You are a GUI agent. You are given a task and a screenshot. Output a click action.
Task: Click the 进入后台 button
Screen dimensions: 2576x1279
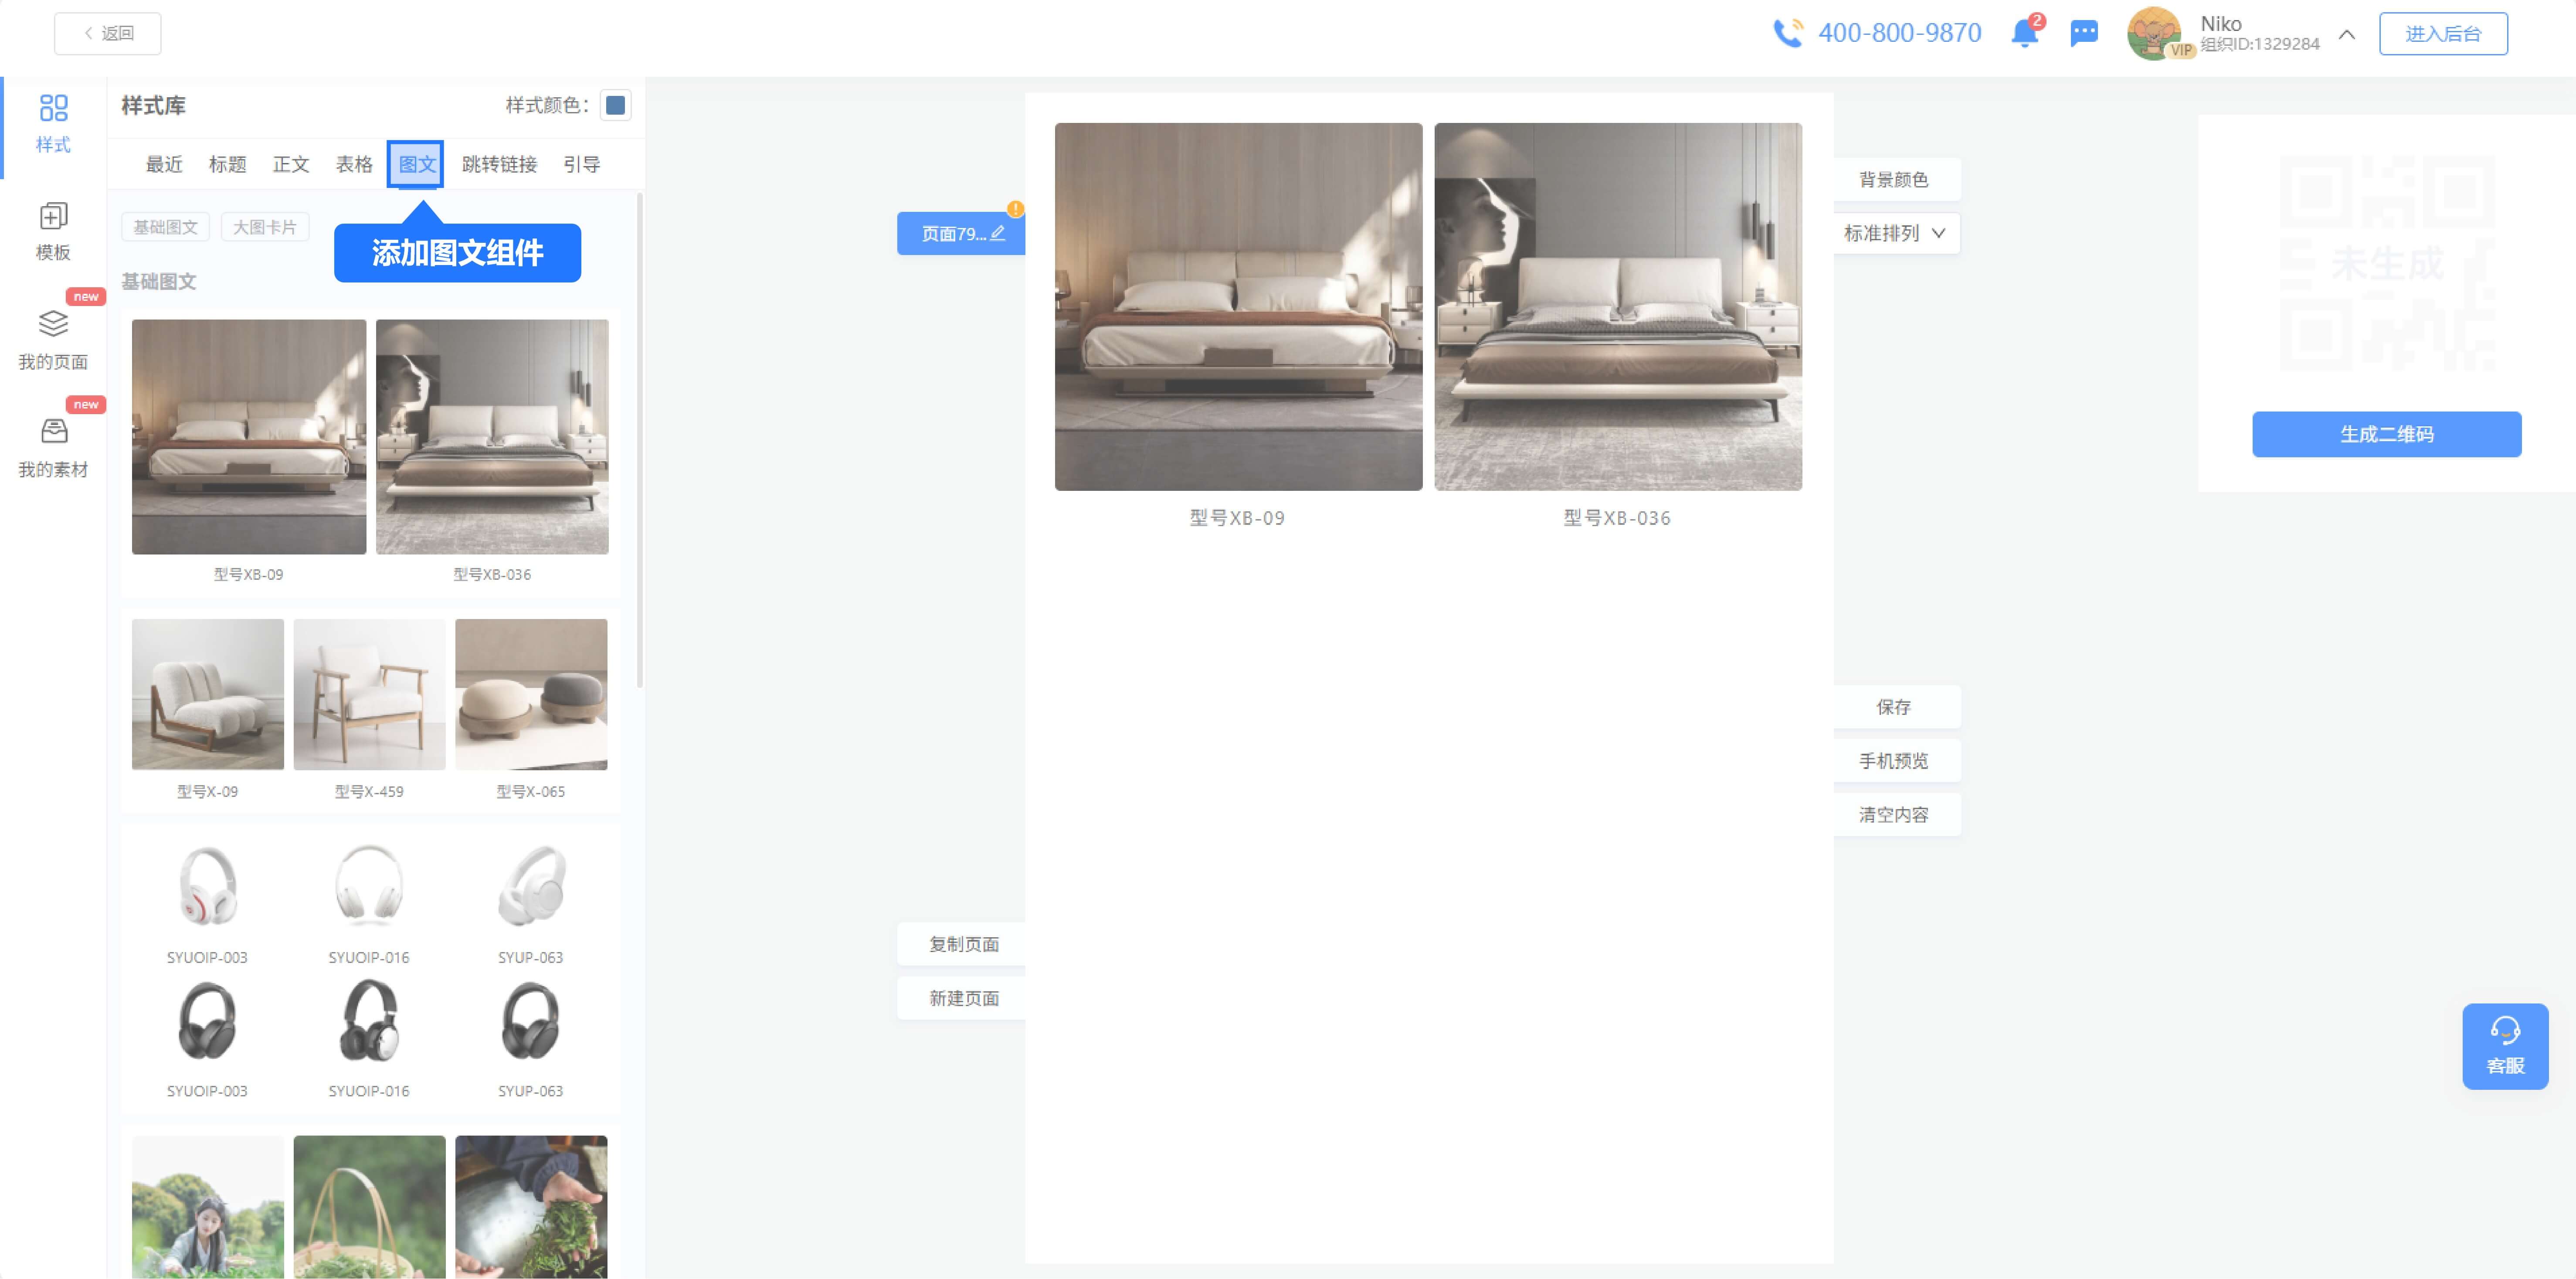(2442, 34)
